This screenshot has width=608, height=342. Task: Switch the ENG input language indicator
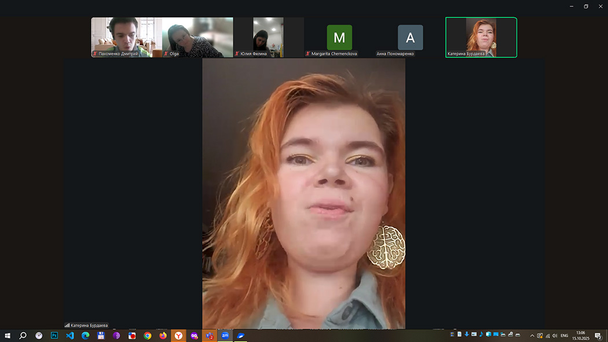click(x=565, y=336)
